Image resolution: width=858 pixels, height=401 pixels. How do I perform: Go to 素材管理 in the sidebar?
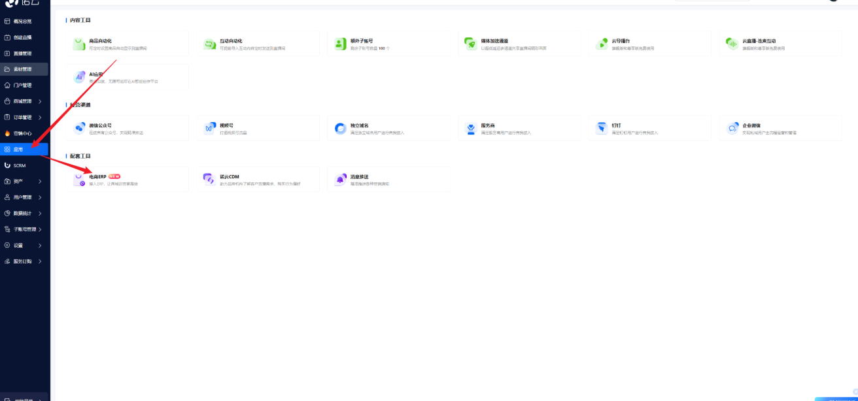(x=25, y=69)
